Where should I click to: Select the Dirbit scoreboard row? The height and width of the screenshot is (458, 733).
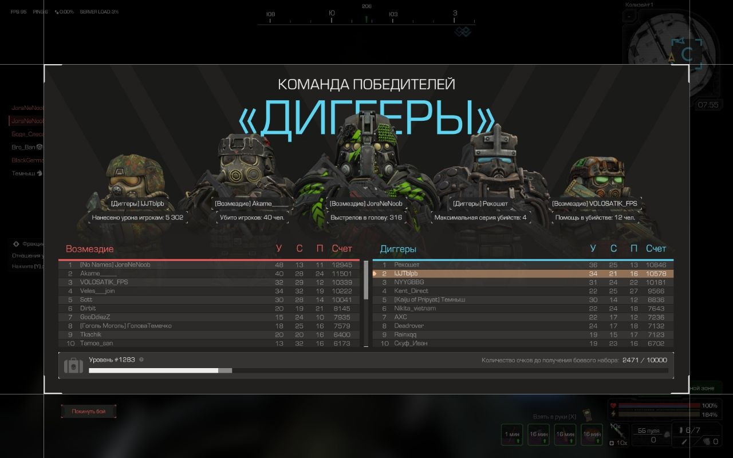pos(209,309)
